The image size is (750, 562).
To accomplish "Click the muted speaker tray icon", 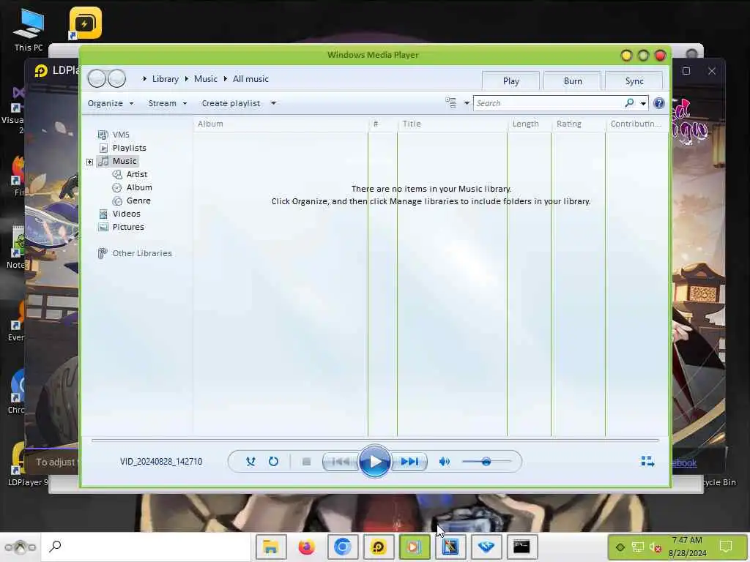I will click(656, 547).
